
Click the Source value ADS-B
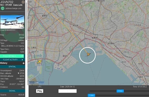(21, 95)
